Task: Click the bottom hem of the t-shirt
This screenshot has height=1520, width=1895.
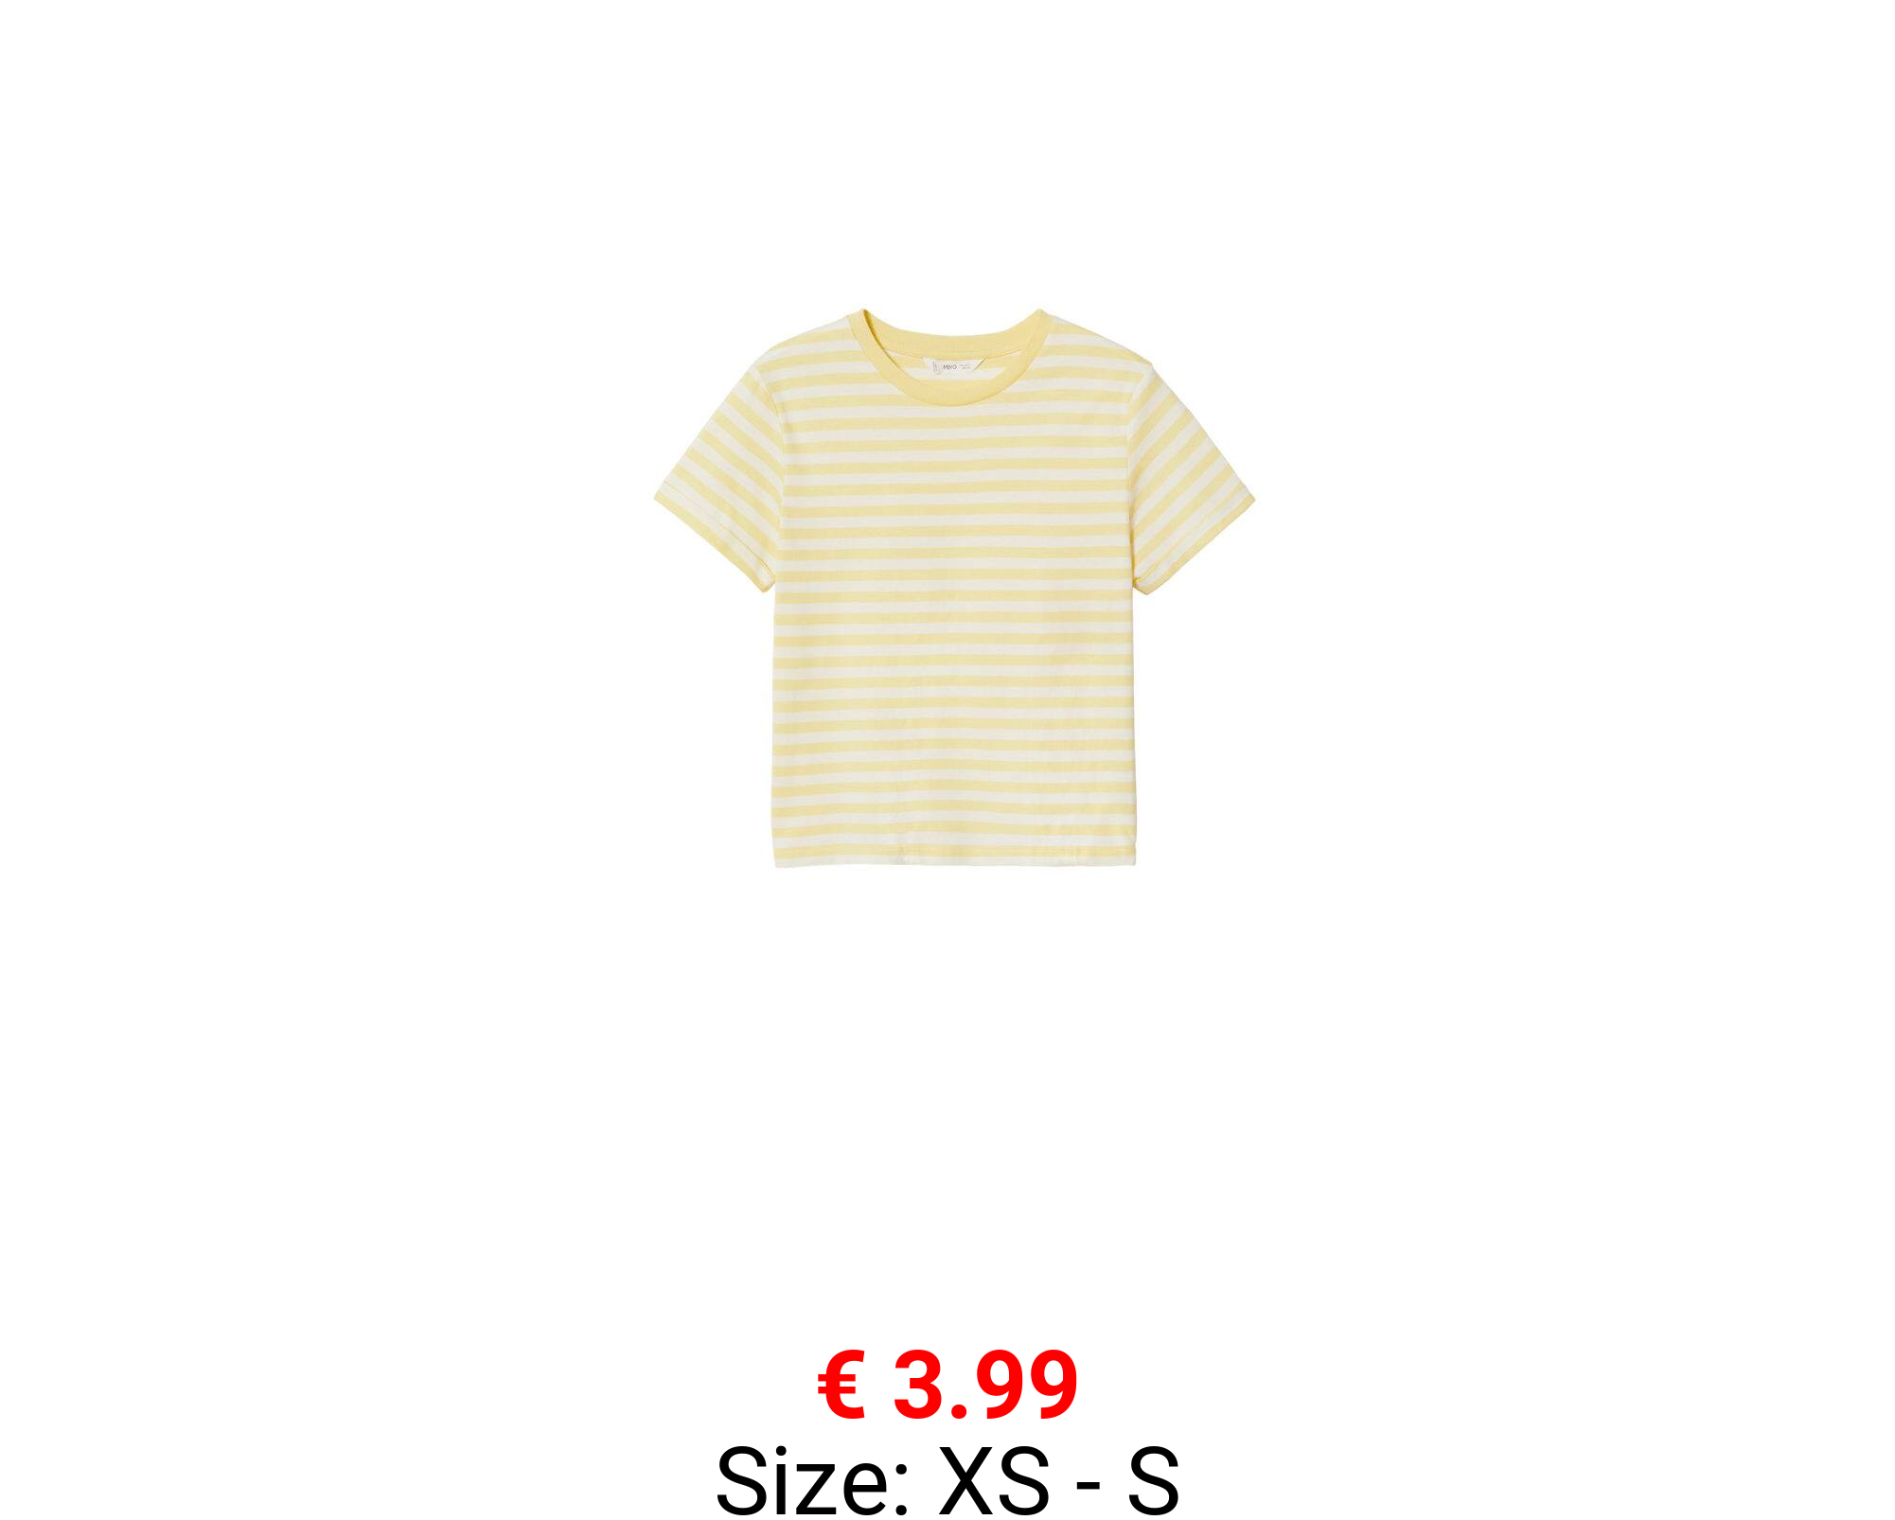Action: click(x=955, y=855)
